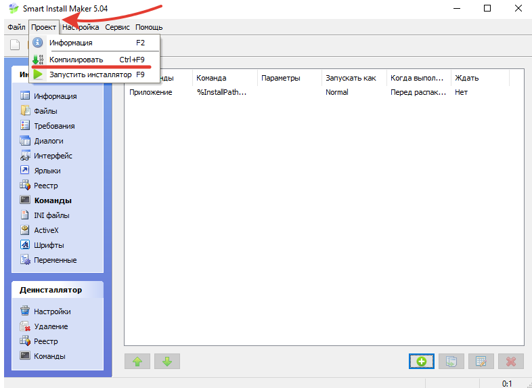Open Удаление under Деинсталлятор
This screenshot has width=532, height=388.
(51, 326)
